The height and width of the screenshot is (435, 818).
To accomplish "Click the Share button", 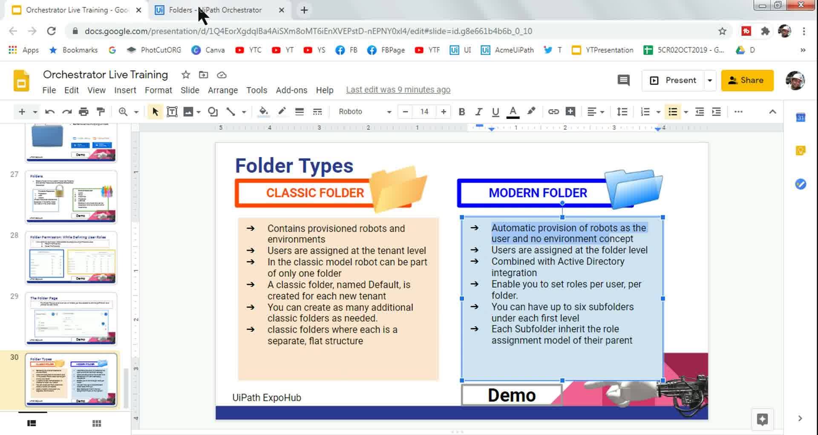I will (x=747, y=80).
